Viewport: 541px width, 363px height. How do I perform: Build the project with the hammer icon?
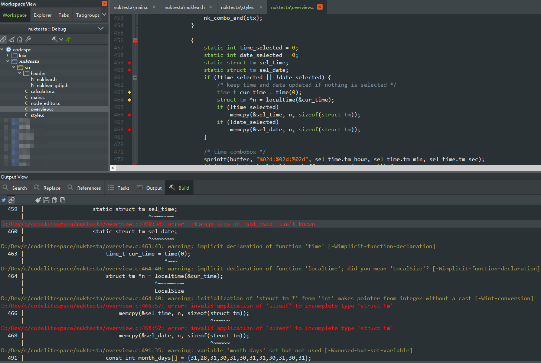(x=54, y=39)
